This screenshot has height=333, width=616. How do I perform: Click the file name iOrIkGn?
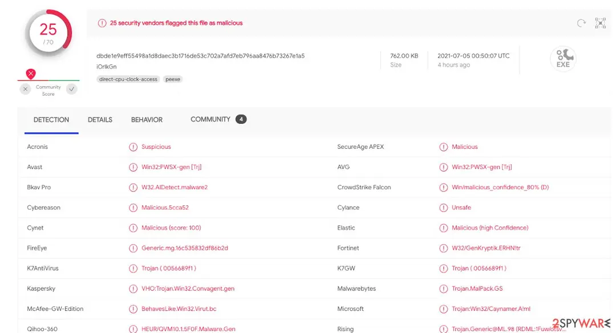(107, 67)
